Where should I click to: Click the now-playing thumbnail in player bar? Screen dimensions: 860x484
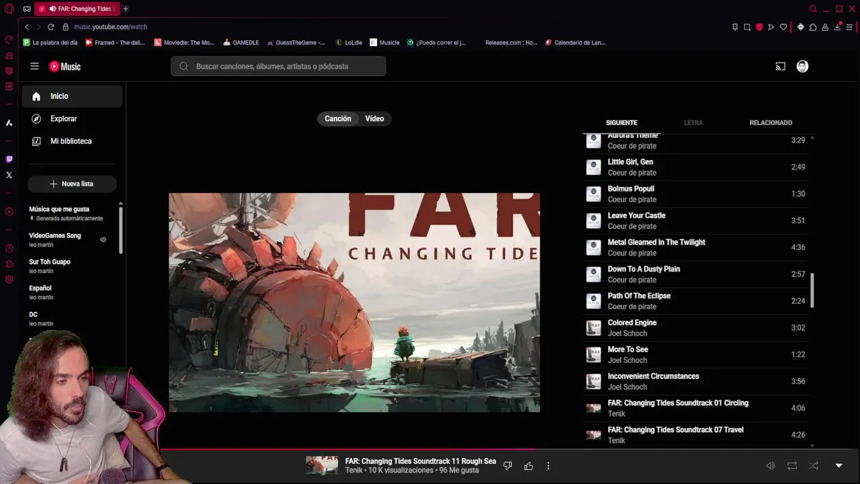coord(322,466)
